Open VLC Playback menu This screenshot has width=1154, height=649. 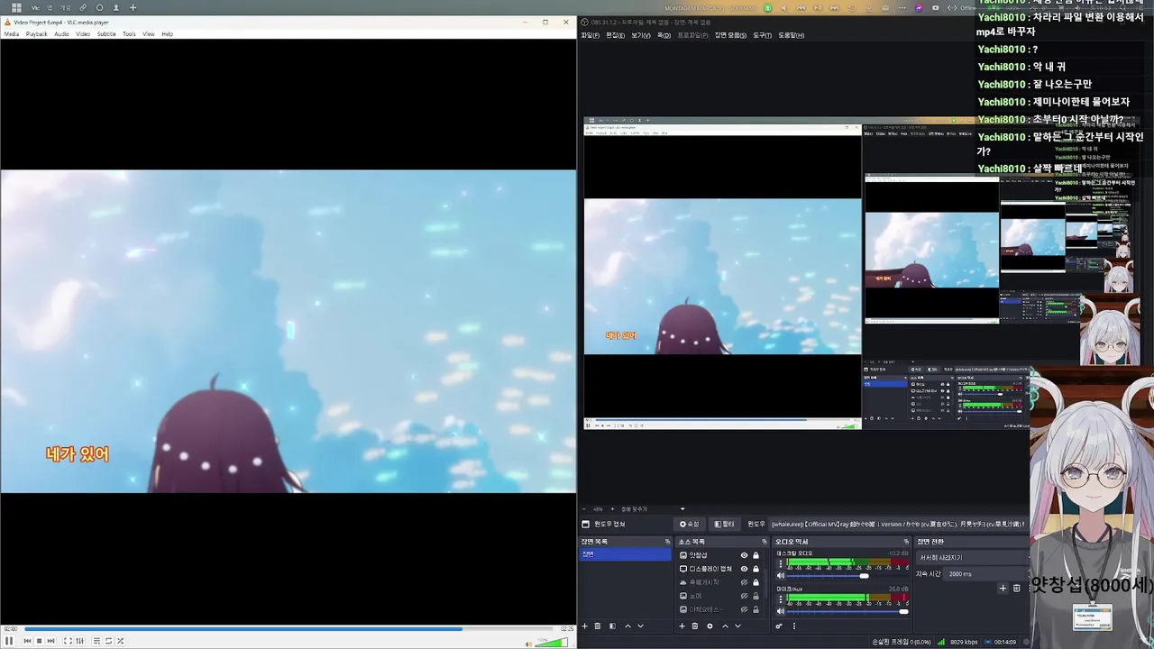point(37,34)
